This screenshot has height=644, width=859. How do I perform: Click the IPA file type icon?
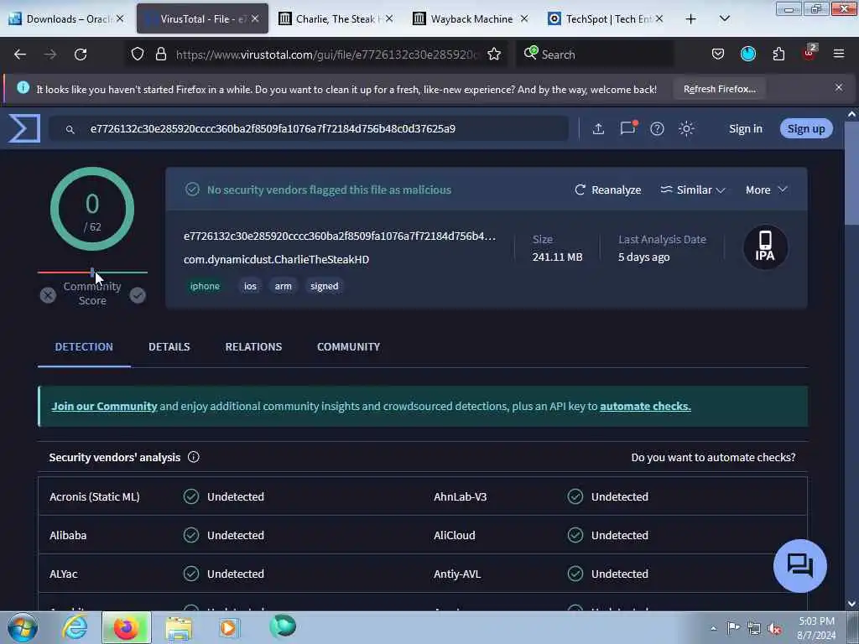point(765,247)
